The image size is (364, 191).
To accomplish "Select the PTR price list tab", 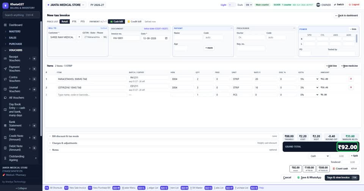I will pos(74,22).
